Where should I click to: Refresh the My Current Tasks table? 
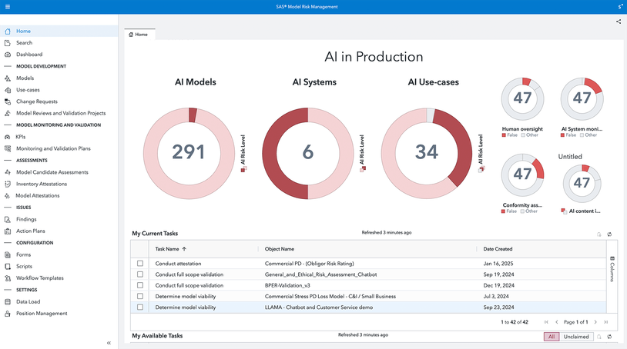click(609, 234)
